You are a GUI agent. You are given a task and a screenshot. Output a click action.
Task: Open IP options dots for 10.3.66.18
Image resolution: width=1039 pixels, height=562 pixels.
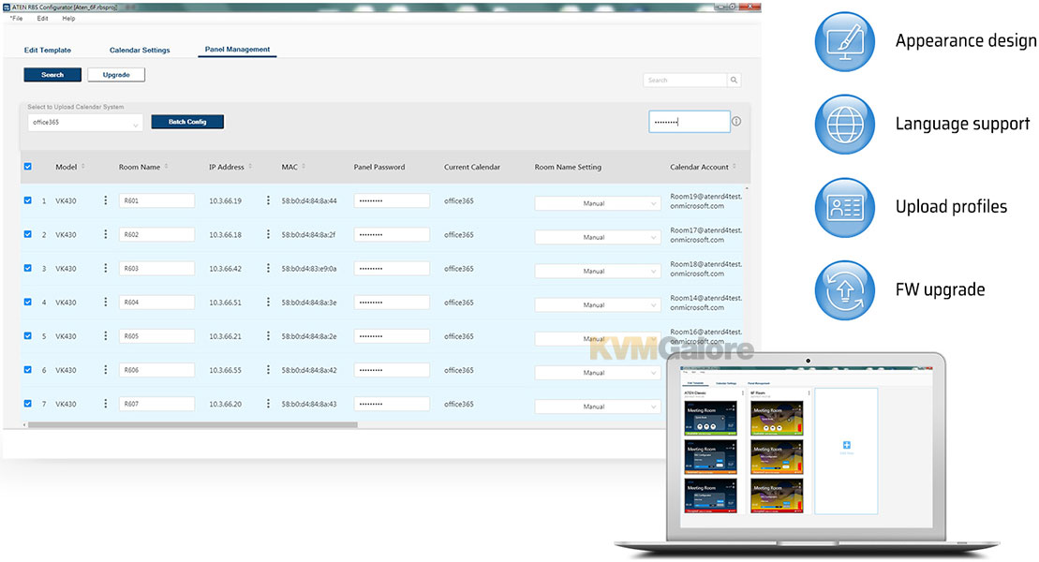click(268, 234)
